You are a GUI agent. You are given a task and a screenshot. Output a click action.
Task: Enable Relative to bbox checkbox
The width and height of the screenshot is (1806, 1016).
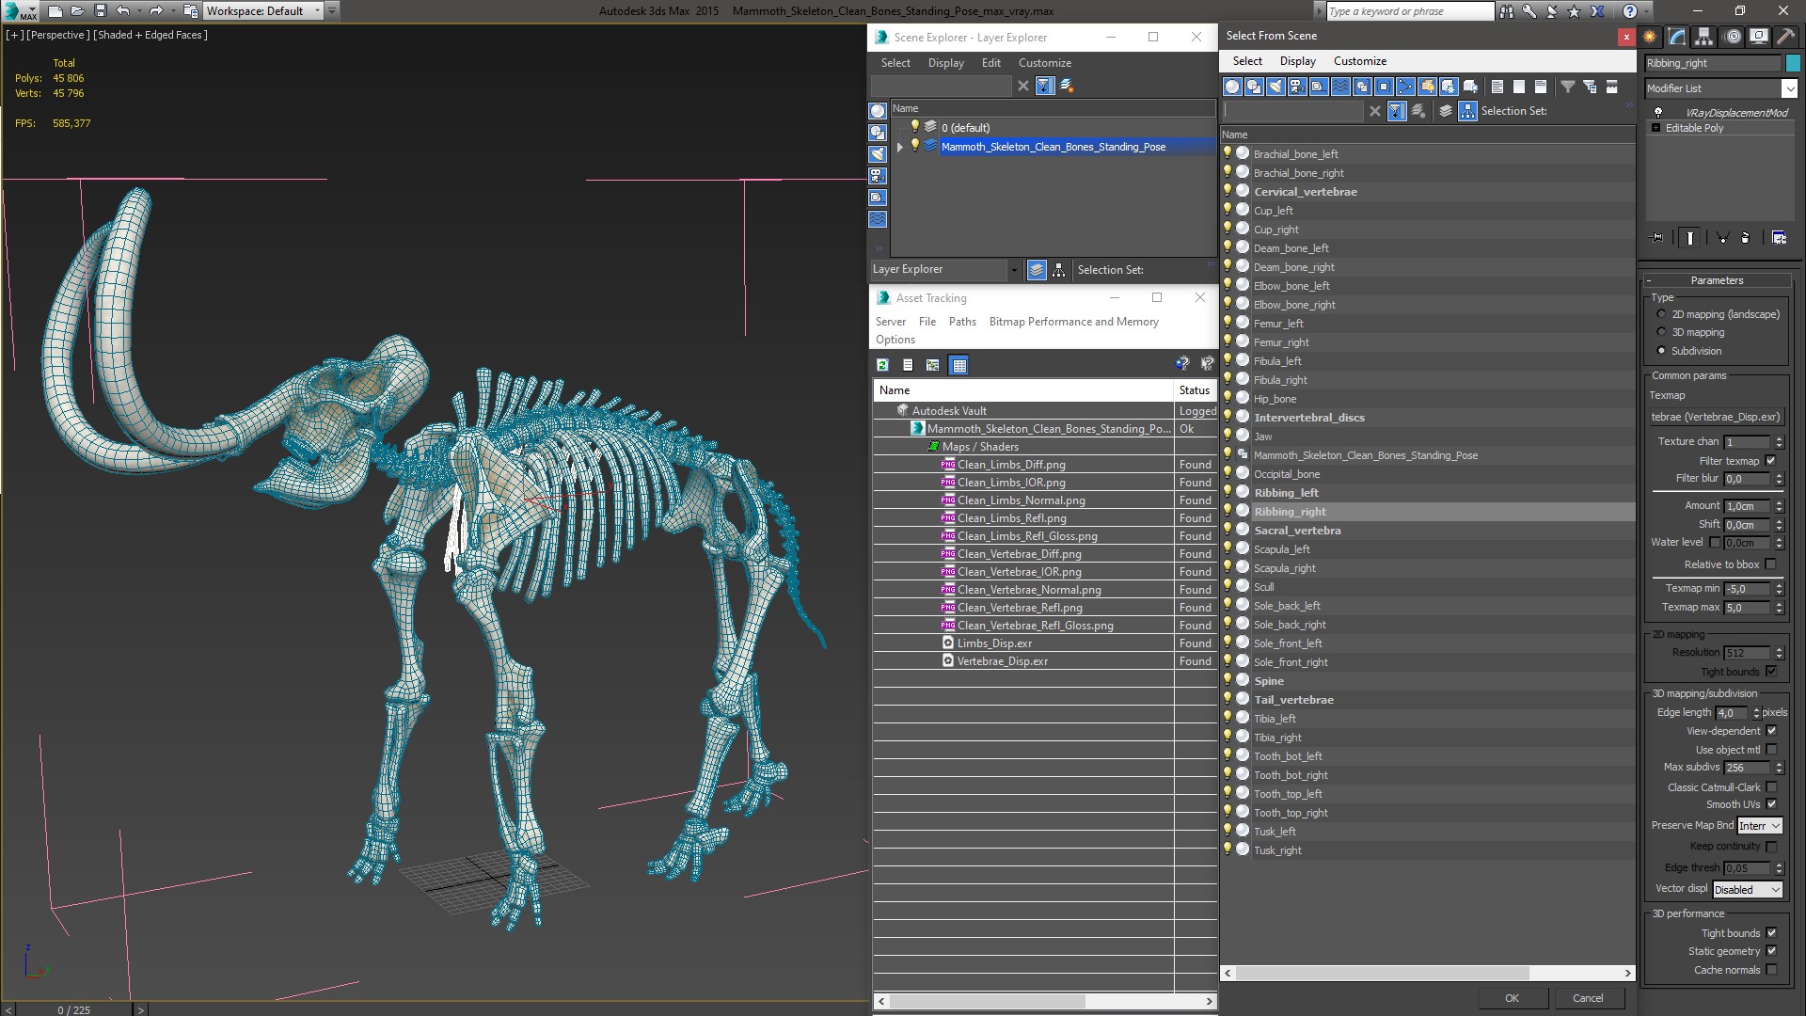click(1771, 564)
